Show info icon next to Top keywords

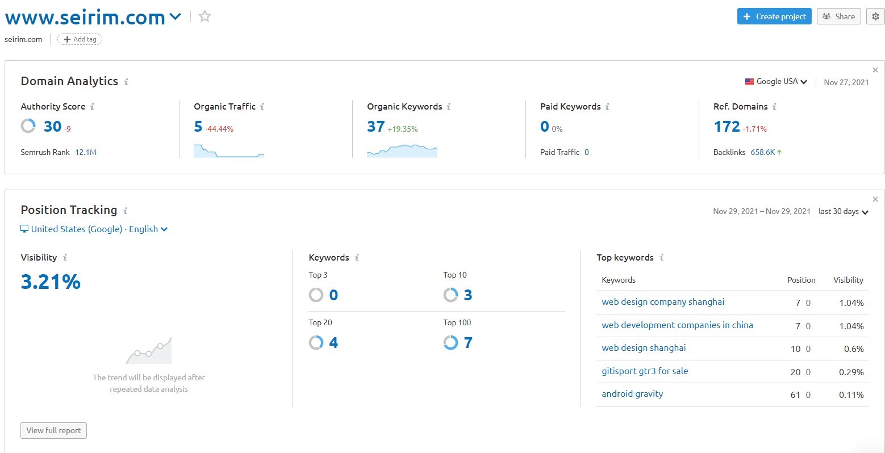[x=661, y=258]
